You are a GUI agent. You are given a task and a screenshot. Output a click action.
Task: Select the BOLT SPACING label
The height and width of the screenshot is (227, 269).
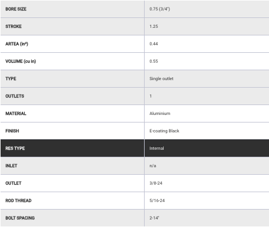(20, 218)
